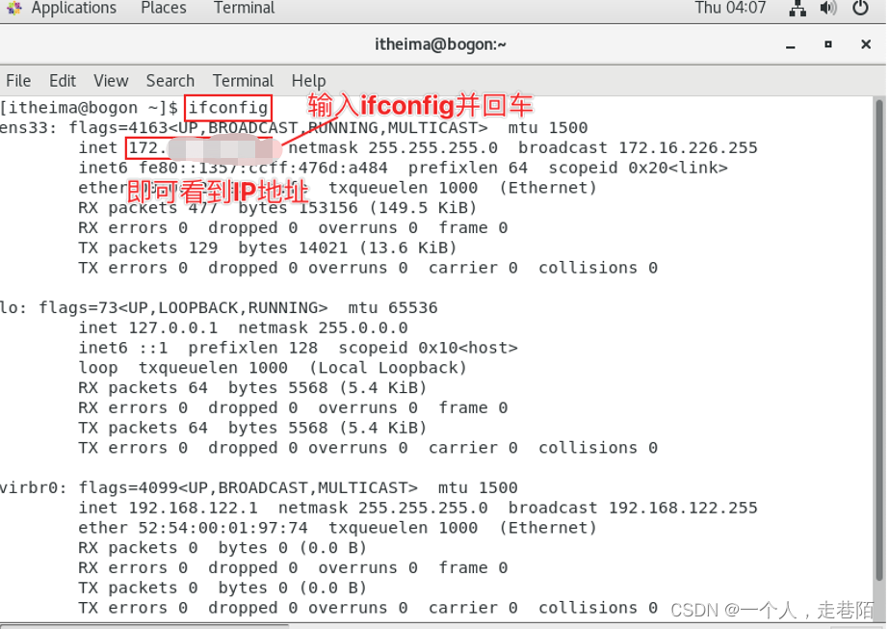Click the network status icon in top bar
889x629 pixels.
tap(797, 9)
